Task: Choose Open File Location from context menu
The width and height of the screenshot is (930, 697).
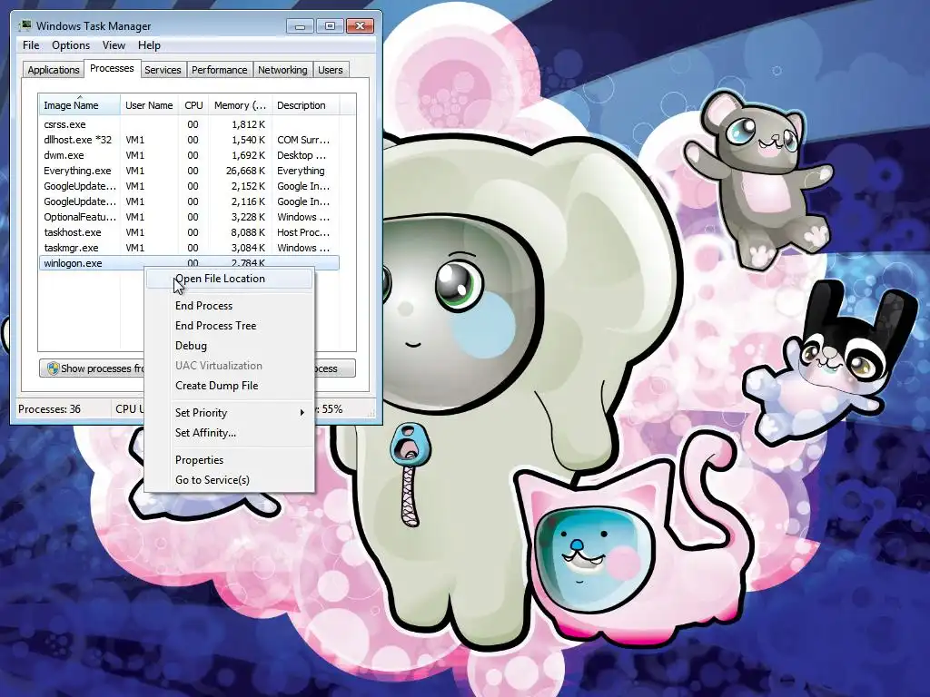Action: tap(229, 279)
